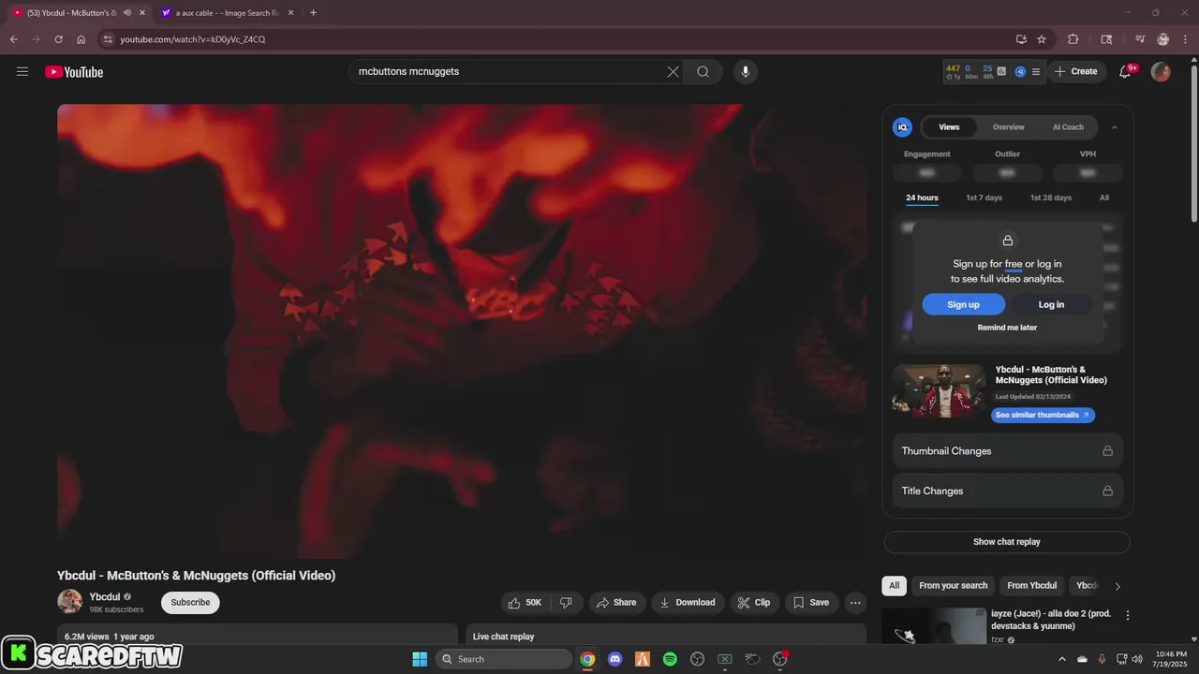The height and width of the screenshot is (674, 1199).
Task: Click vidIQ IQ badge in panel
Action: pos(902,127)
